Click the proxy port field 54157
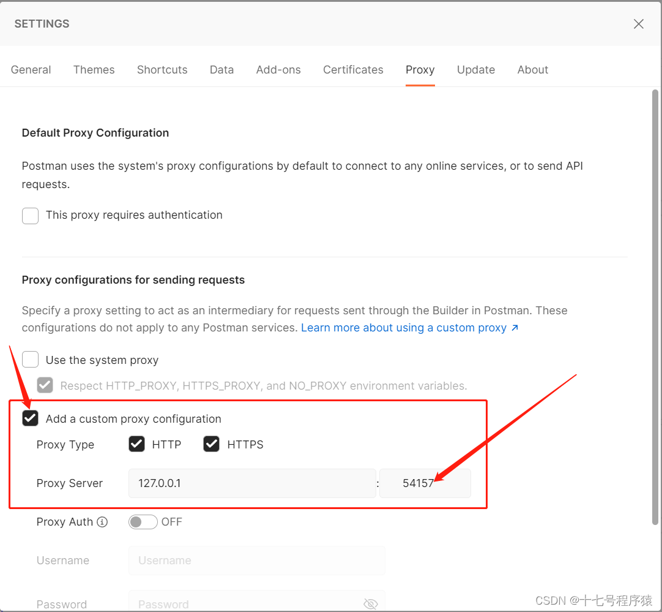Screen dimensions: 662x612 (425, 483)
